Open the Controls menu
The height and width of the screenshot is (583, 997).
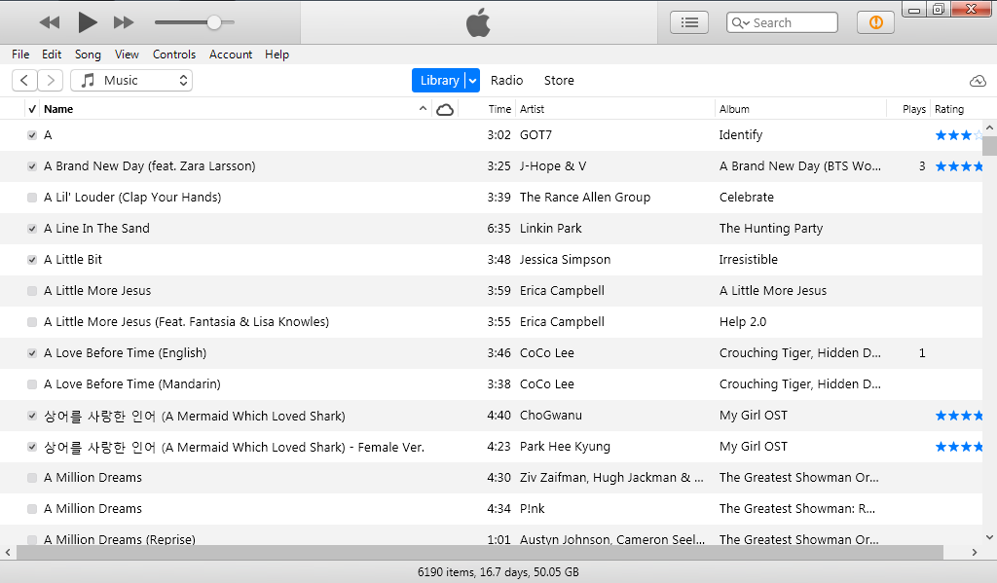(x=174, y=55)
